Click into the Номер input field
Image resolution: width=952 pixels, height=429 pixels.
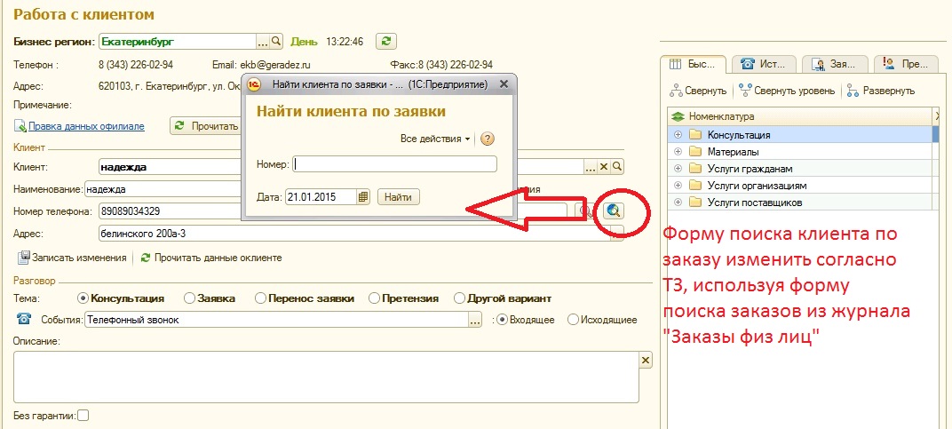tap(395, 163)
